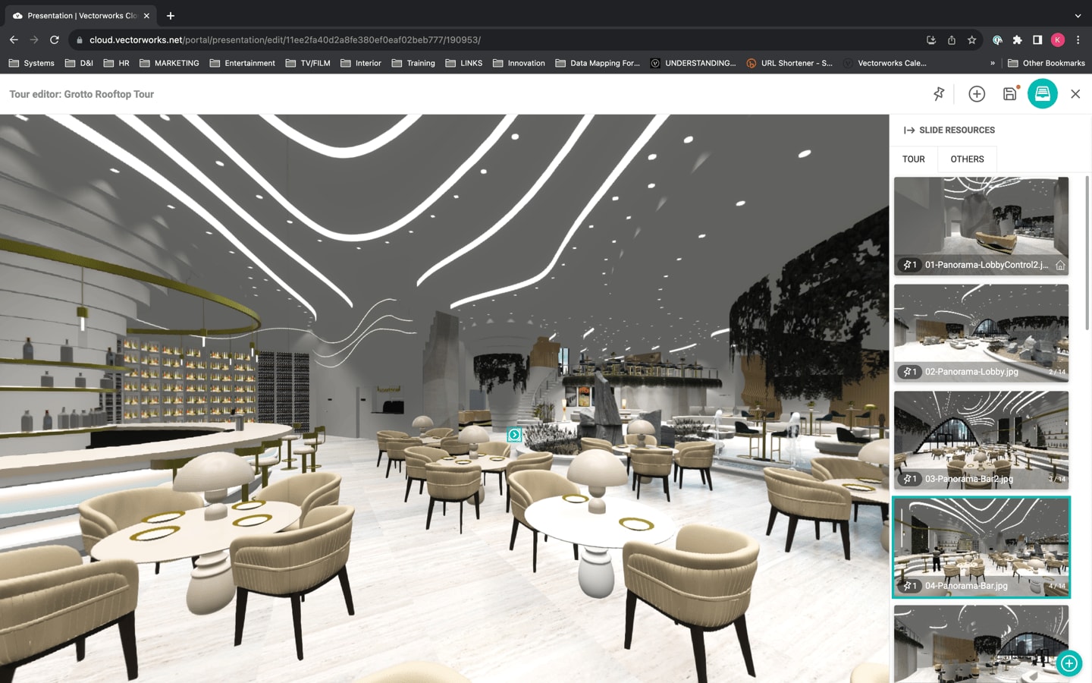Bookmark this page with the star icon
The image size is (1092, 683).
pyautogui.click(x=971, y=40)
